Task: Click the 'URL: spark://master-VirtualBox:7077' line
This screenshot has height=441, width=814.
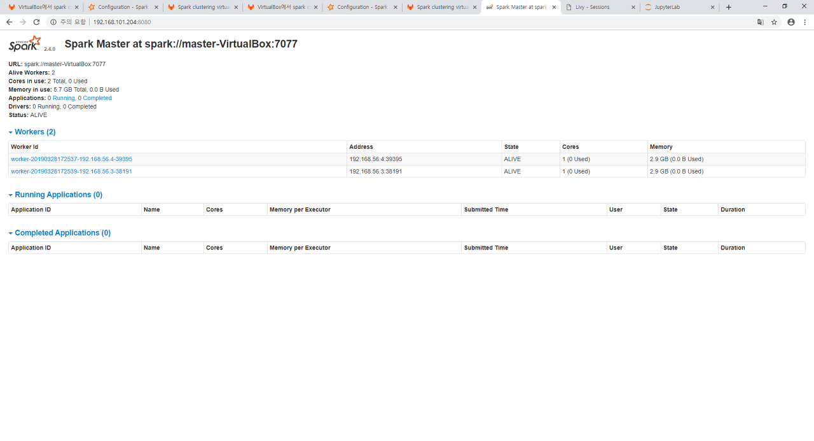Action: click(57, 64)
